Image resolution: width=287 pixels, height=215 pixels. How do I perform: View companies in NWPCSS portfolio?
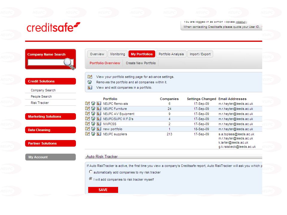tap(99, 124)
